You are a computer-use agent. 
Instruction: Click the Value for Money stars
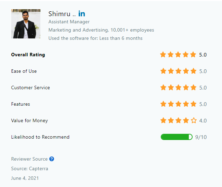pyautogui.click(x=178, y=120)
